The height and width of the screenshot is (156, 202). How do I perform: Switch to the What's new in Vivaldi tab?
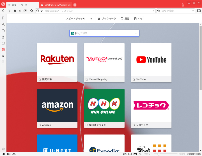[x=56, y=5]
